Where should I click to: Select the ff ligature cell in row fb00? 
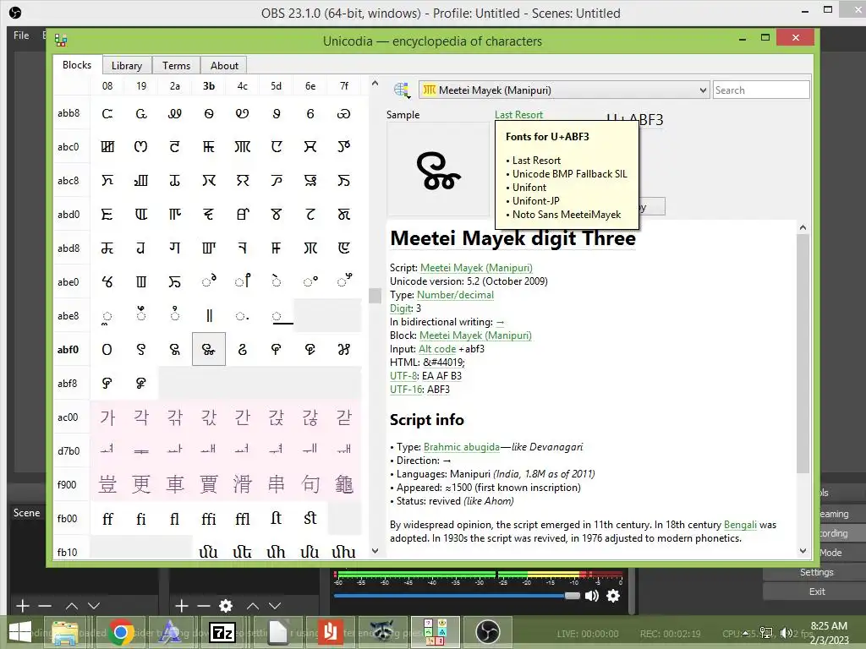pos(107,518)
